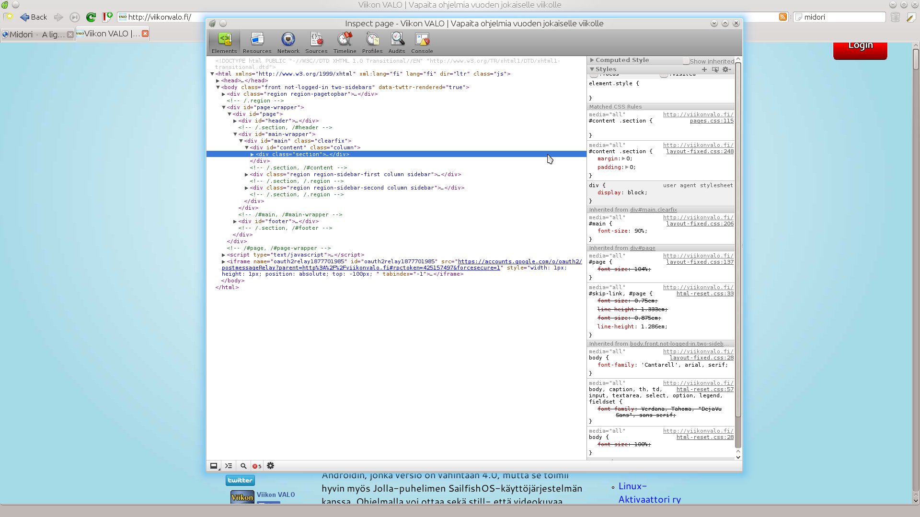Screen dimensions: 920x517
Task: Switch to the Sources panel
Action: [316, 43]
